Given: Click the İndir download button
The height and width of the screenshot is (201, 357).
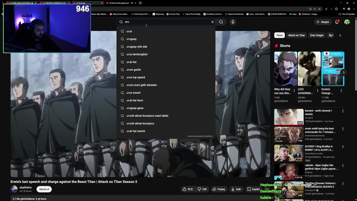Looking at the screenshot, I should (x=236, y=189).
